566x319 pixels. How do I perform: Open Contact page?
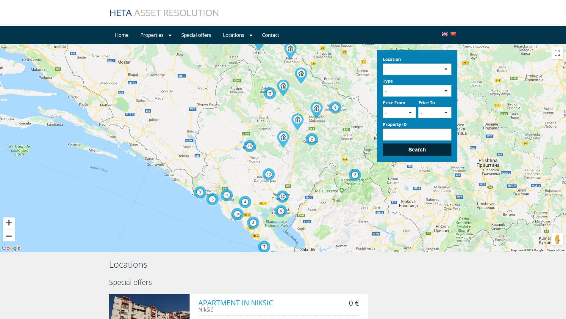point(271,35)
